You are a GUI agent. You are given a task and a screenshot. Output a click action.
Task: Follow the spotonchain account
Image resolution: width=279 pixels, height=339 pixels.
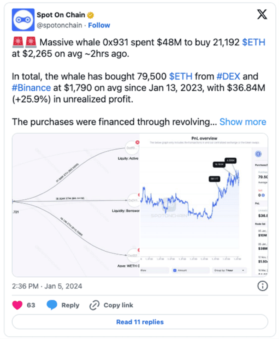tap(99, 25)
